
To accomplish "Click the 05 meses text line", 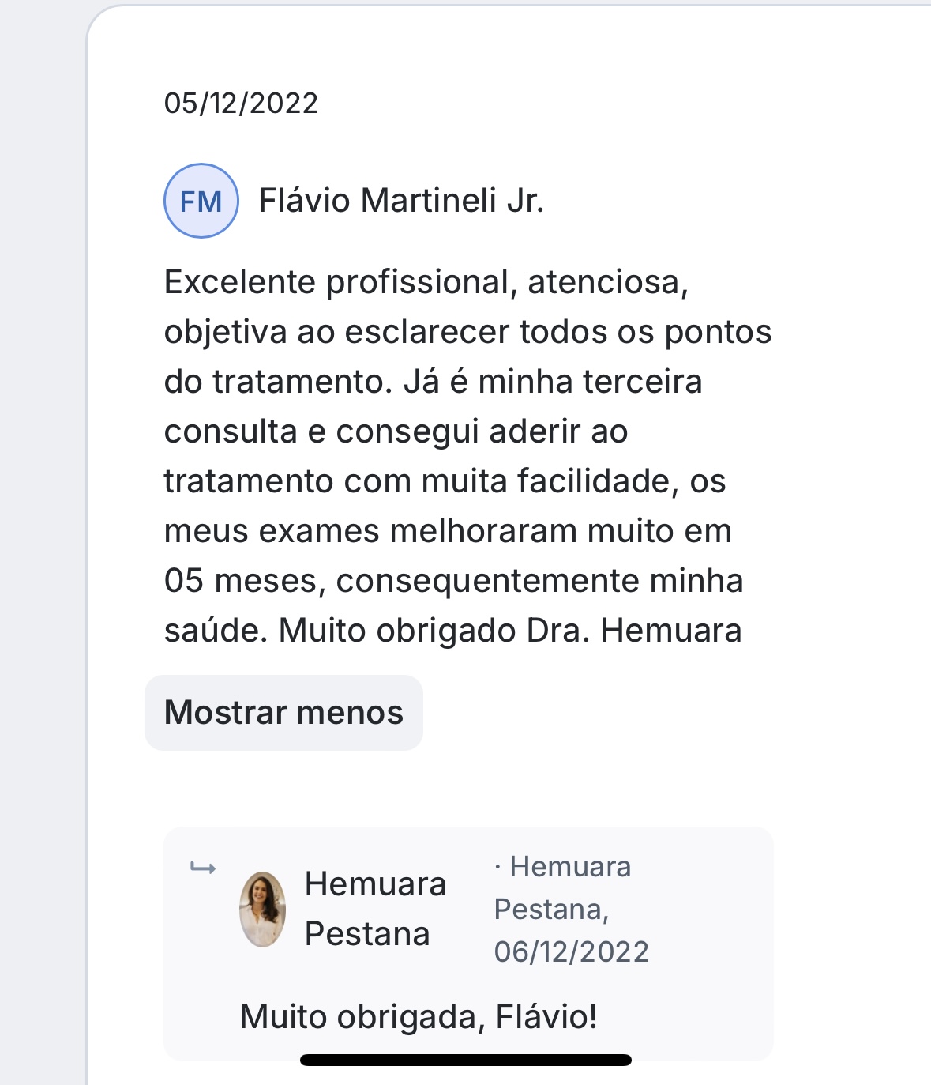I will pos(453,581).
